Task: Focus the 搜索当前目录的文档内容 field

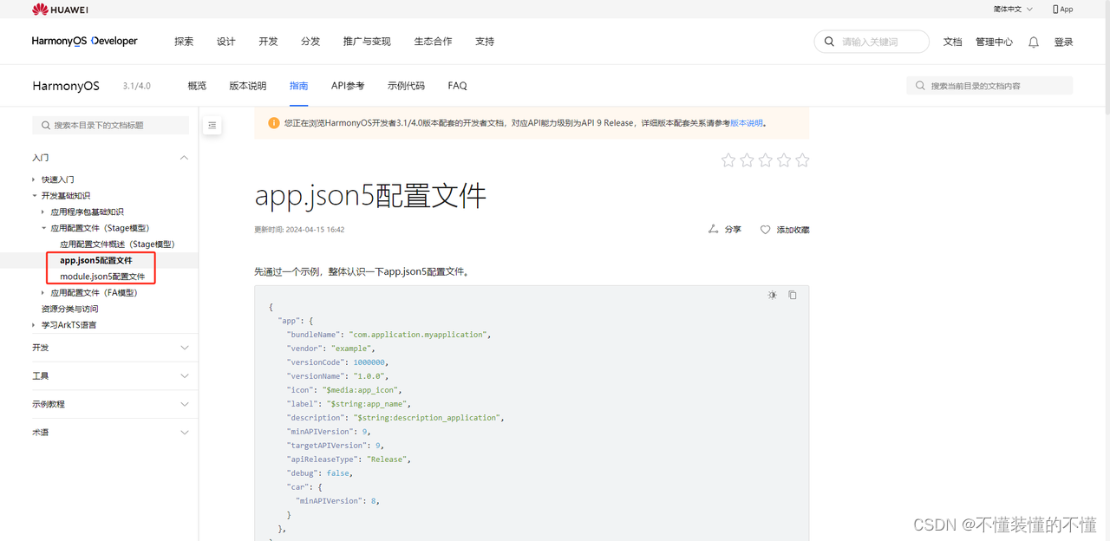Action: (x=989, y=86)
